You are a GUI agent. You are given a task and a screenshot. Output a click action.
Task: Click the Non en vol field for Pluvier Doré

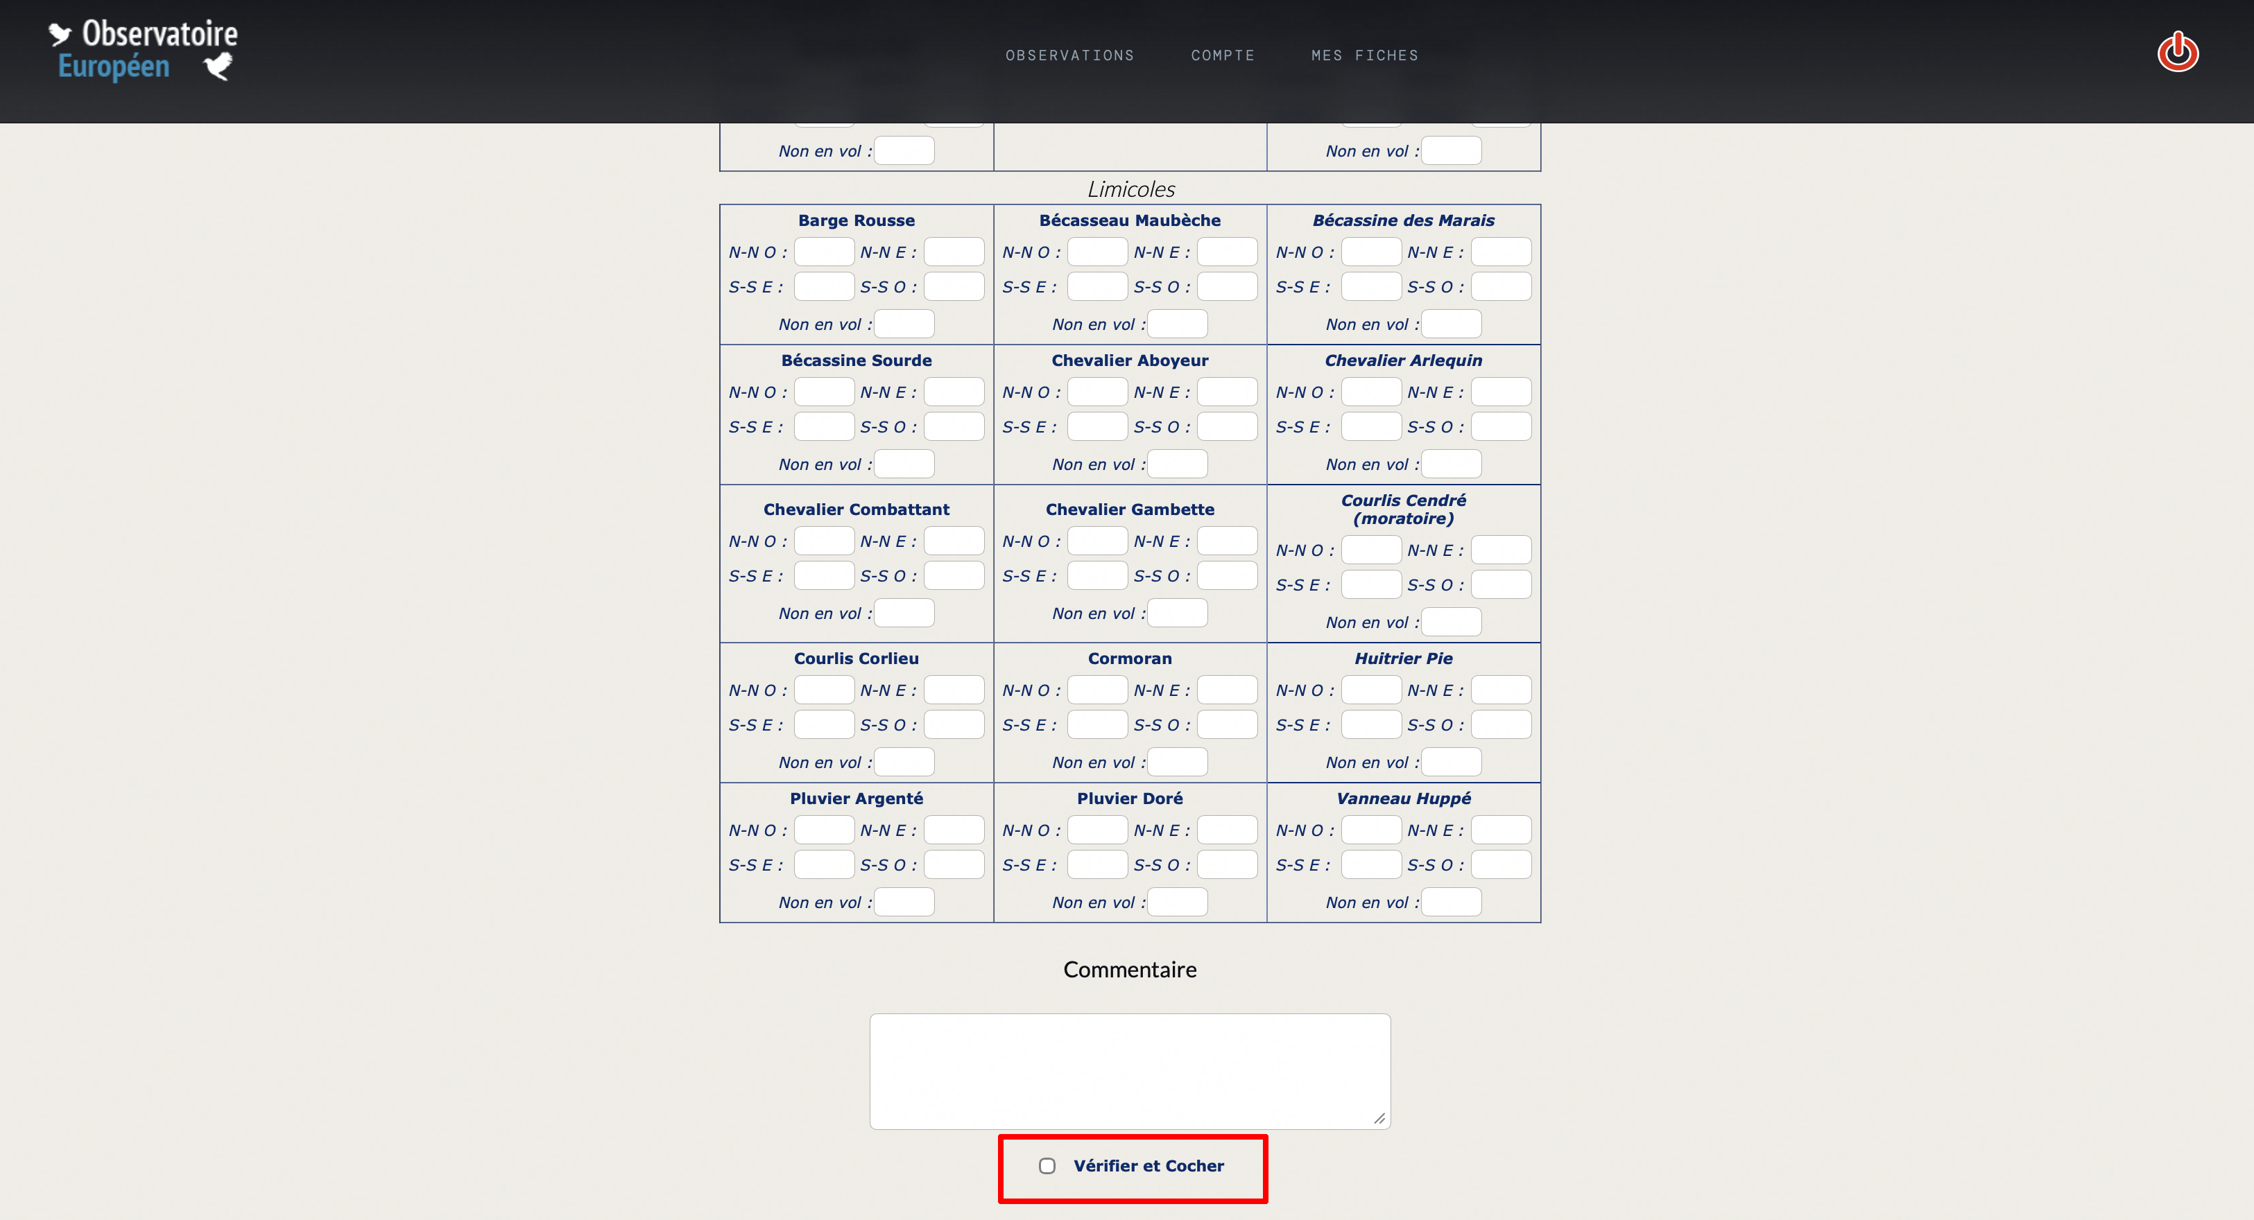1178,902
